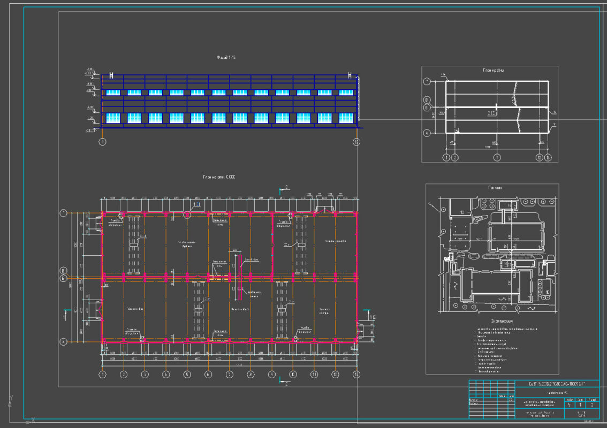This screenshot has width=607, height=428.
Task: Select section mark 1 left of floor plan
Action: (x=66, y=315)
